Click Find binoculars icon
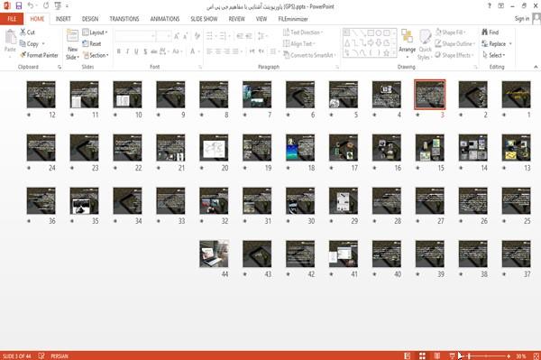 coord(485,32)
